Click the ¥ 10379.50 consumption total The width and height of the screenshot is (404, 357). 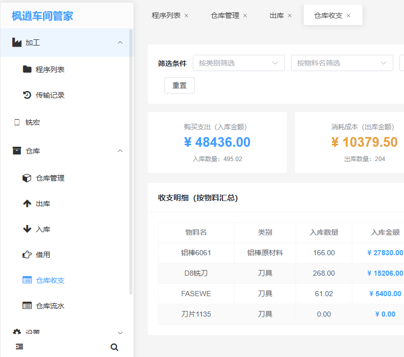(x=364, y=142)
